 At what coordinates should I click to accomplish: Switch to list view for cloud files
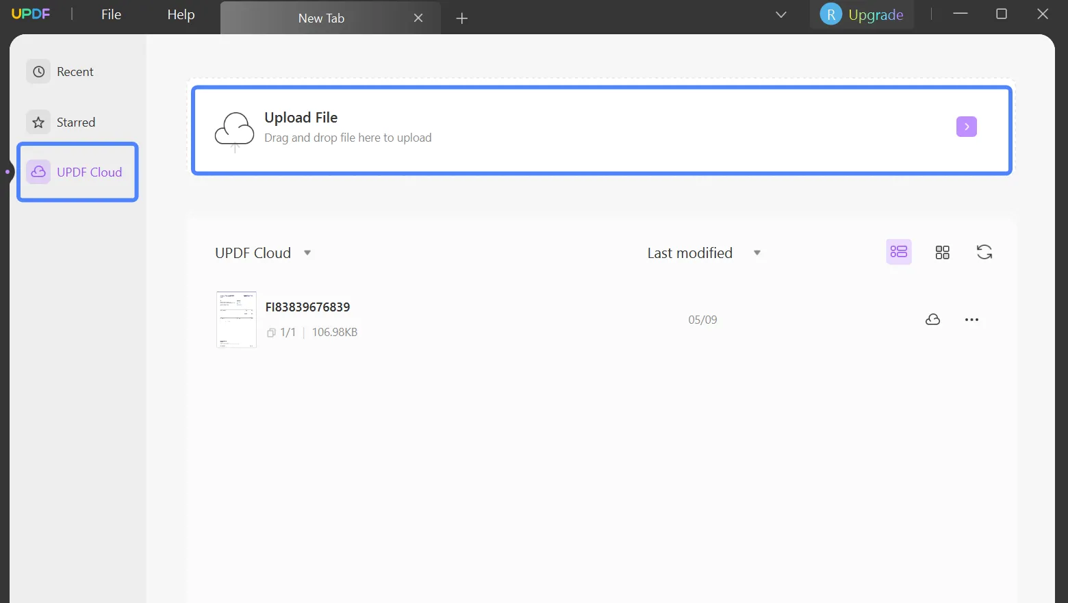click(x=898, y=252)
